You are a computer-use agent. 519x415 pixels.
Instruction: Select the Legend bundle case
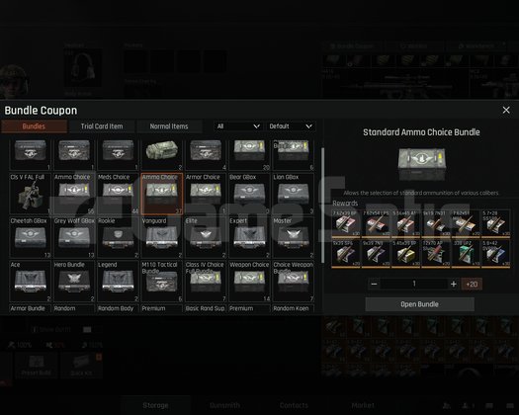click(x=118, y=282)
